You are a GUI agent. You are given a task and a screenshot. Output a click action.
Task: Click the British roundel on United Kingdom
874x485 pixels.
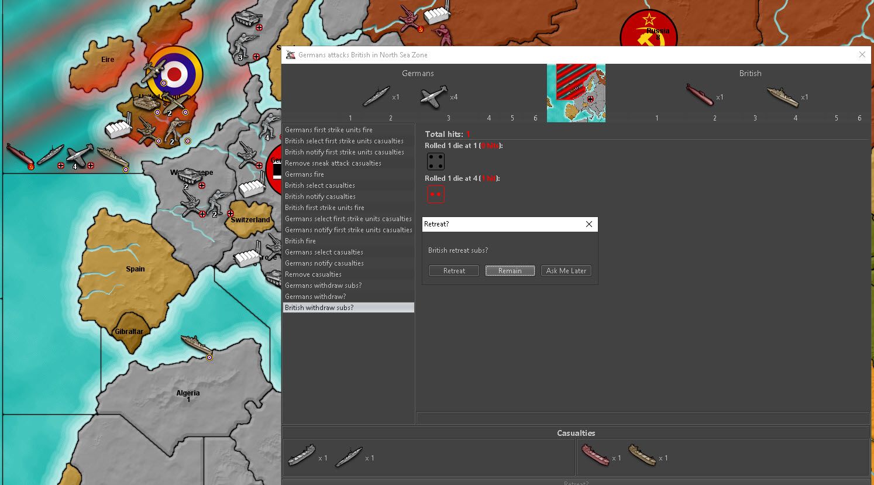tap(174, 74)
